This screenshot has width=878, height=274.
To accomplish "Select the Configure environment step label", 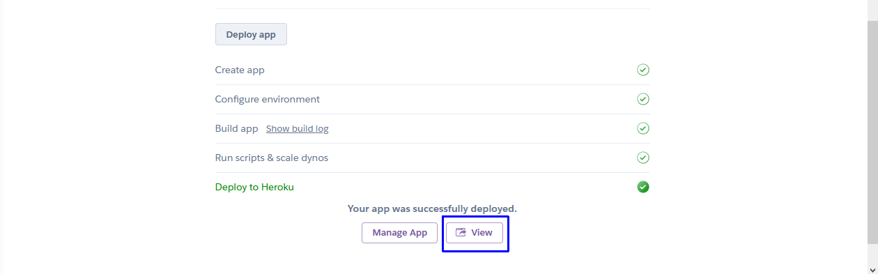I will (268, 99).
